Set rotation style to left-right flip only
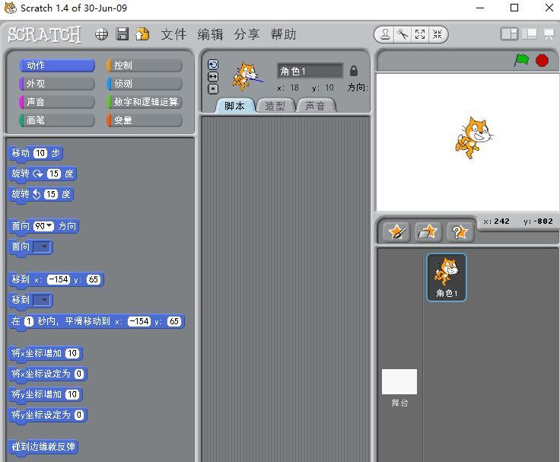 [213, 77]
